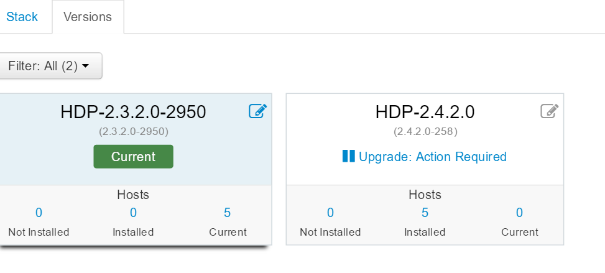Click the (2.3.2.0-2950) build number text
Image resolution: width=605 pixels, height=273 pixels.
(133, 131)
